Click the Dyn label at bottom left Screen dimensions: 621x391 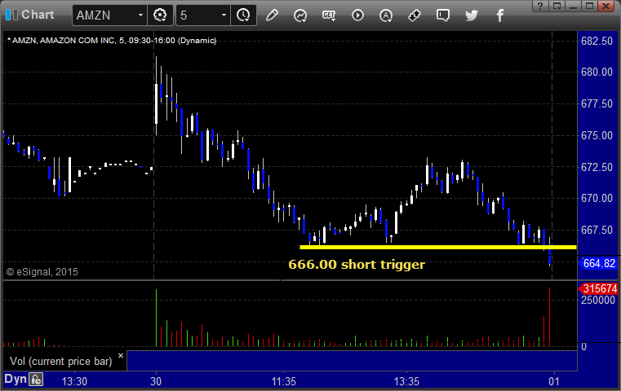coord(16,379)
